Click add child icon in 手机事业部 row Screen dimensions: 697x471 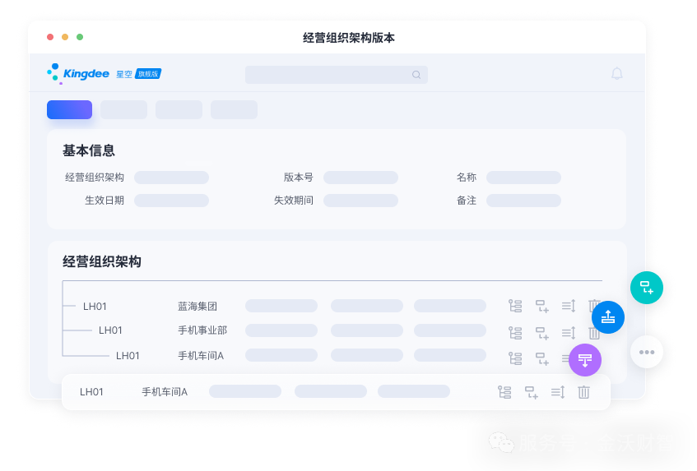tap(541, 333)
